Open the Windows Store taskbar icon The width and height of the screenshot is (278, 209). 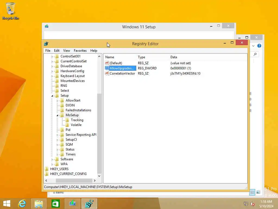[55, 204]
